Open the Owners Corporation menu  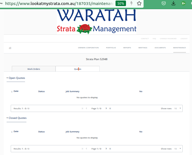click(88, 48)
